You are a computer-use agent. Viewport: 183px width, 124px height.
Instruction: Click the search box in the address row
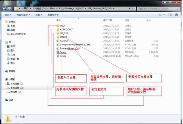click(x=158, y=9)
